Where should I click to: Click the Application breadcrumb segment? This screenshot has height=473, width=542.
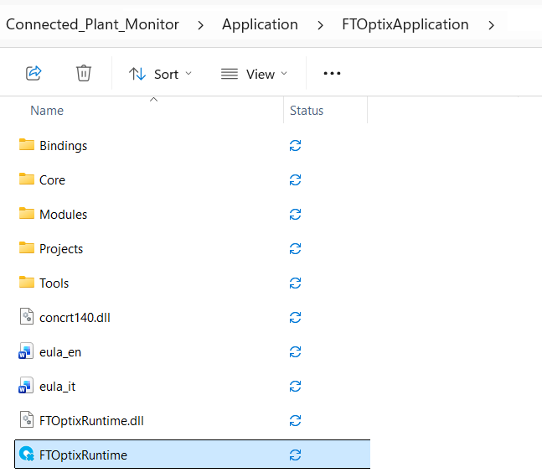click(260, 24)
